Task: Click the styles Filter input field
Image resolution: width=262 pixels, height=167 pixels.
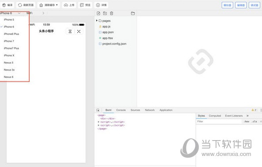Action: click(219, 122)
